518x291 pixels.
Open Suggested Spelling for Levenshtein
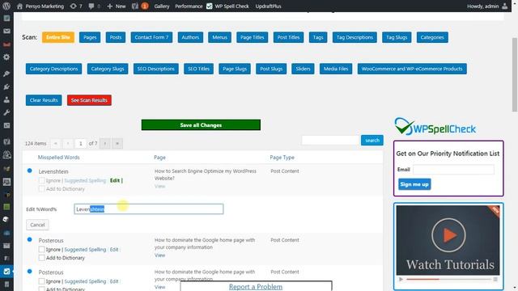[x=85, y=180]
